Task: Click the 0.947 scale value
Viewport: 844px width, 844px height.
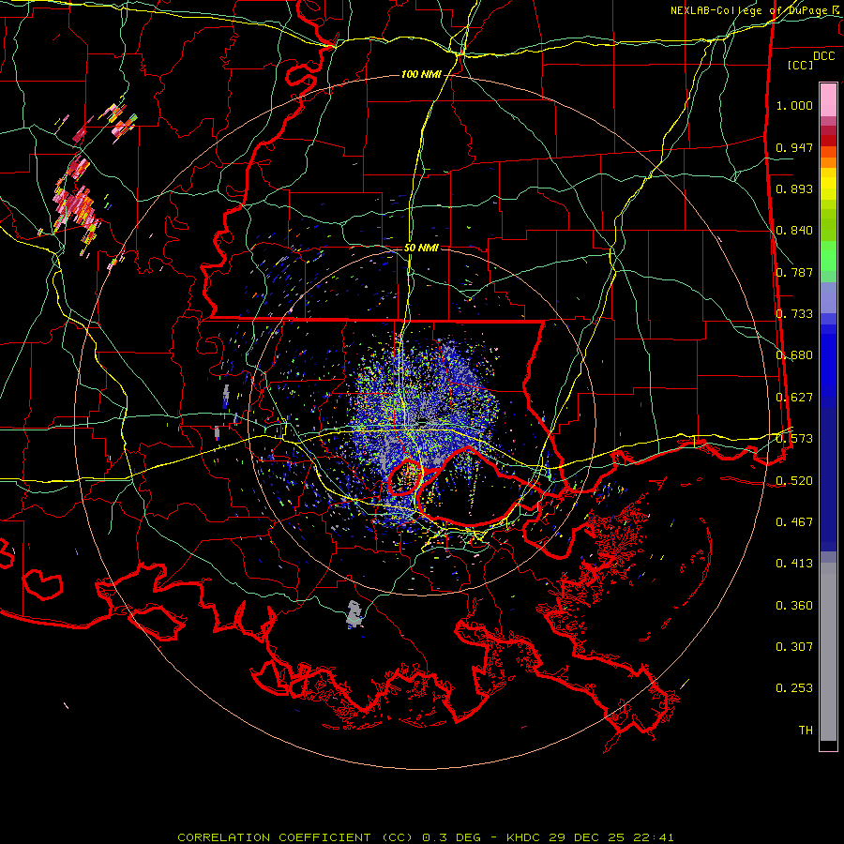Action: (794, 147)
